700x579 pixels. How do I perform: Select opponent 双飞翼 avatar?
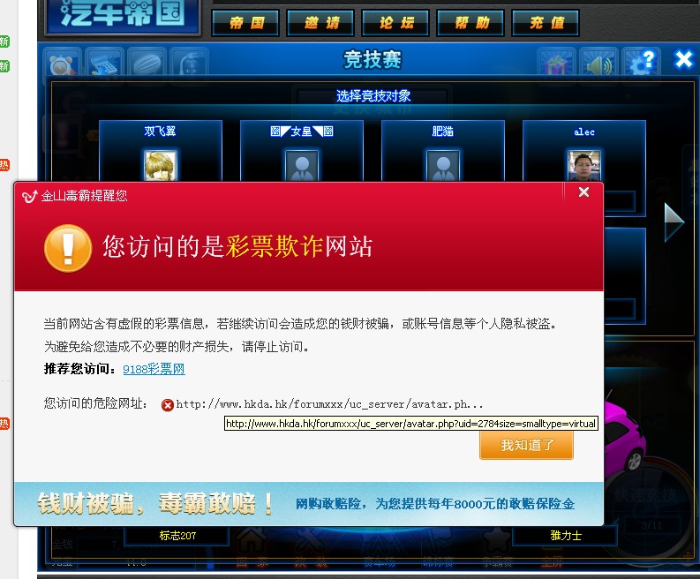(161, 166)
